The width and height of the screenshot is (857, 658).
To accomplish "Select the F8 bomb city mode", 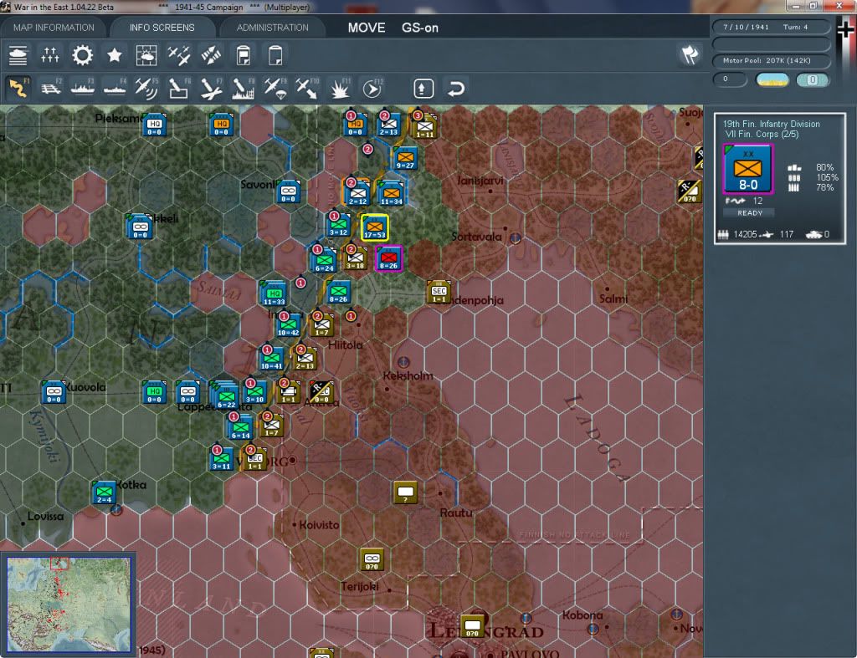I will (x=244, y=88).
